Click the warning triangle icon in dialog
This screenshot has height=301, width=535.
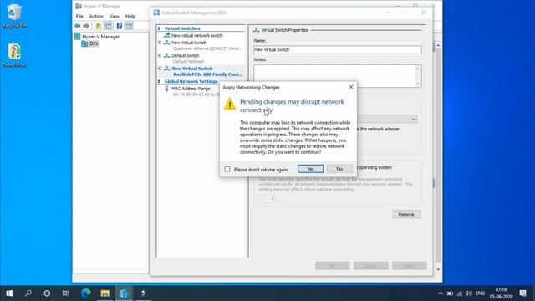(x=230, y=104)
